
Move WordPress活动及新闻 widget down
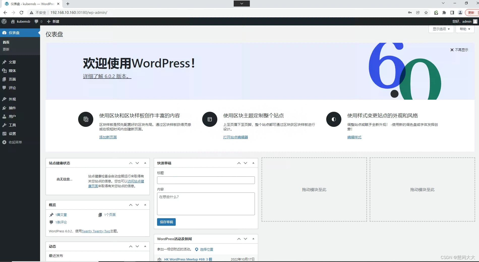245,239
